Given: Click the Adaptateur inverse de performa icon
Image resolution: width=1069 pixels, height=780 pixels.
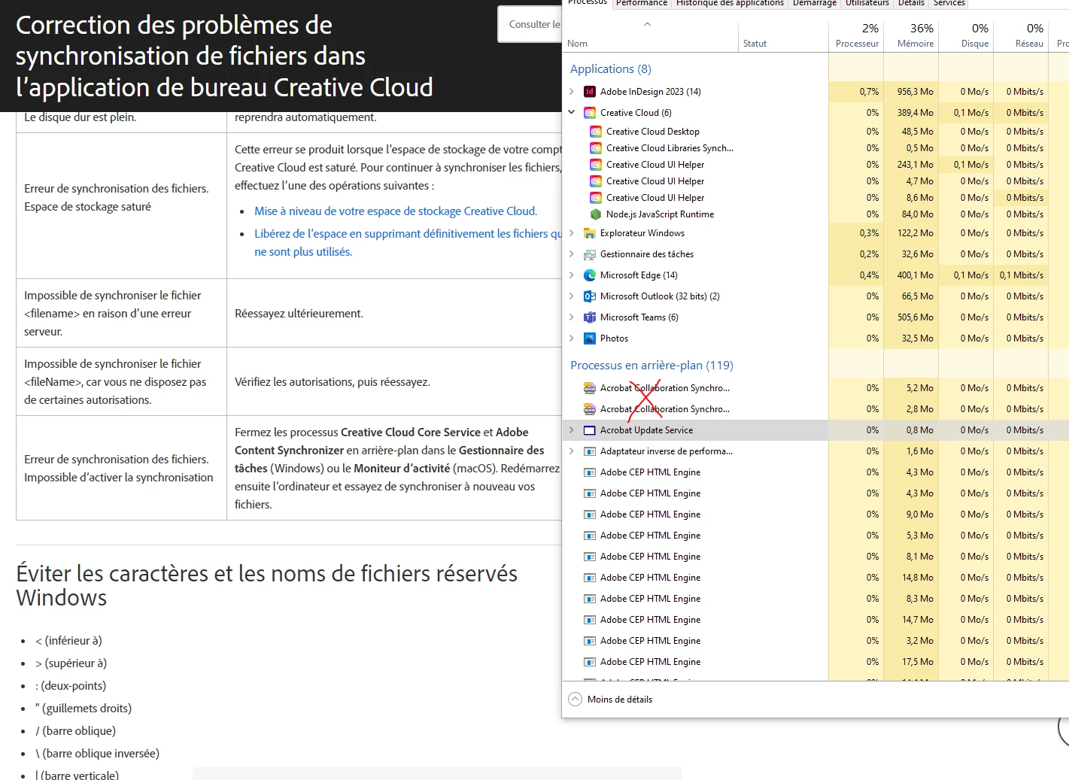Looking at the screenshot, I should coord(590,451).
